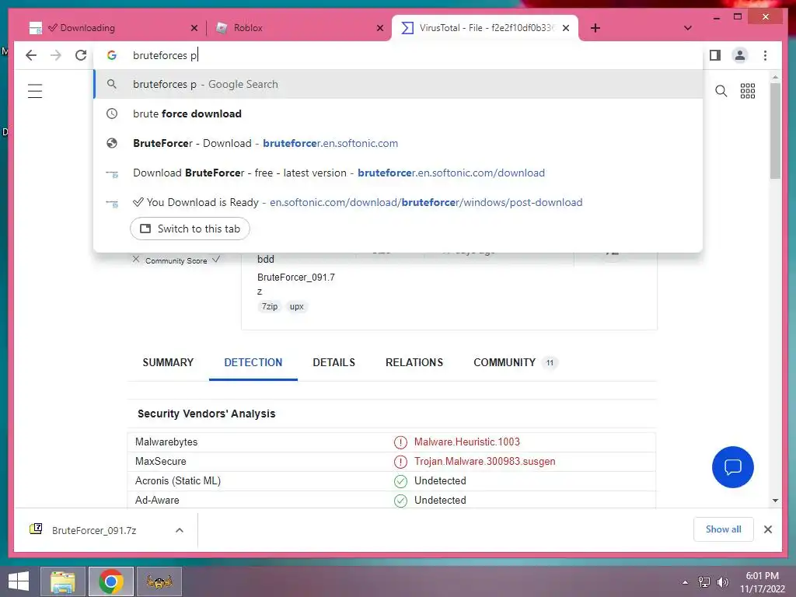Open the Chrome profile avatar

(740, 55)
